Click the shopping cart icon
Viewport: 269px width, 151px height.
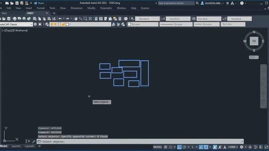227,3
